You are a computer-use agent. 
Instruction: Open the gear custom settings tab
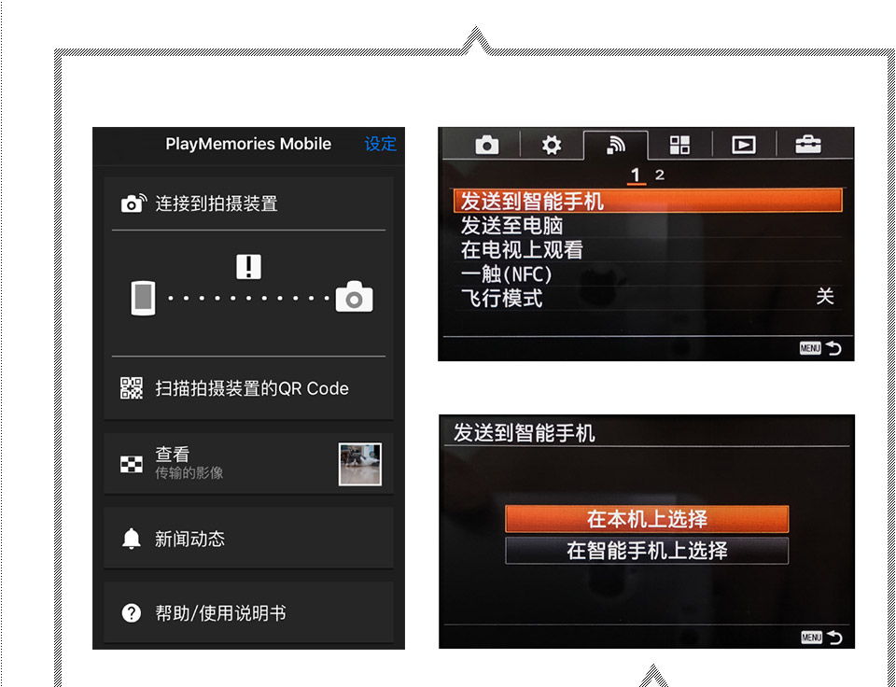(552, 145)
